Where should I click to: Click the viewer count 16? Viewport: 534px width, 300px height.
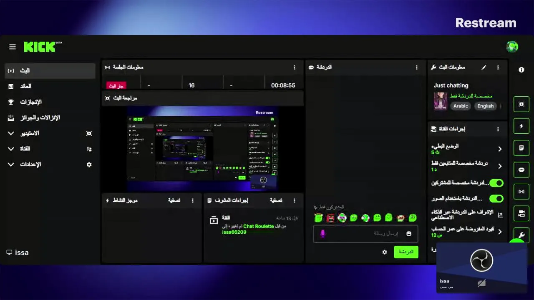(x=191, y=85)
